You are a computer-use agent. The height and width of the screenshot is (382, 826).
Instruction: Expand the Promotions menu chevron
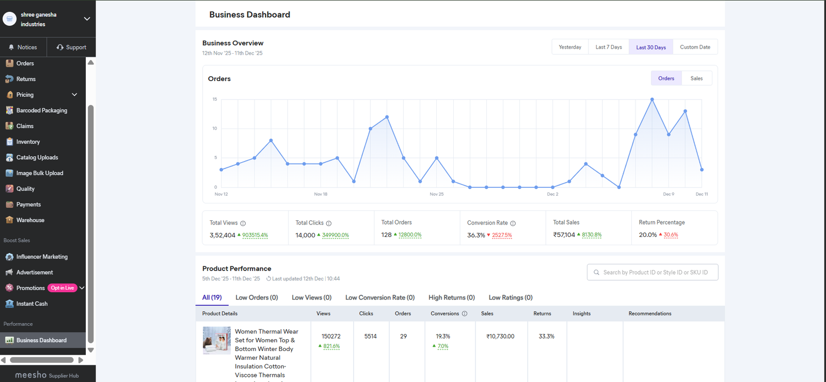(x=82, y=288)
